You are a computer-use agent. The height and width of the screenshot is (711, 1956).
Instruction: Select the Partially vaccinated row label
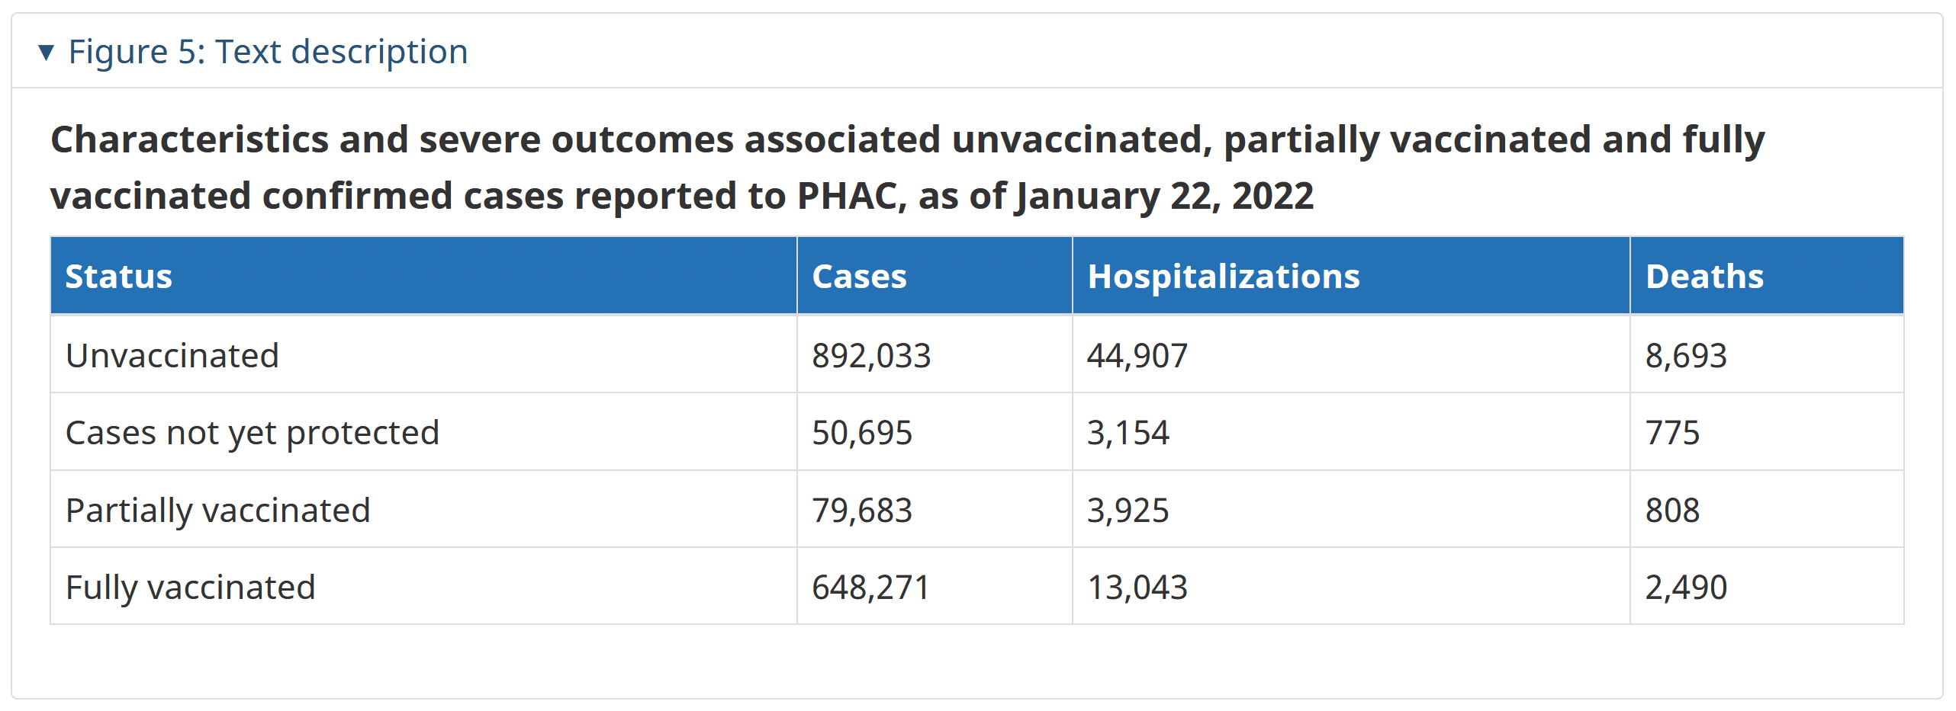[218, 510]
